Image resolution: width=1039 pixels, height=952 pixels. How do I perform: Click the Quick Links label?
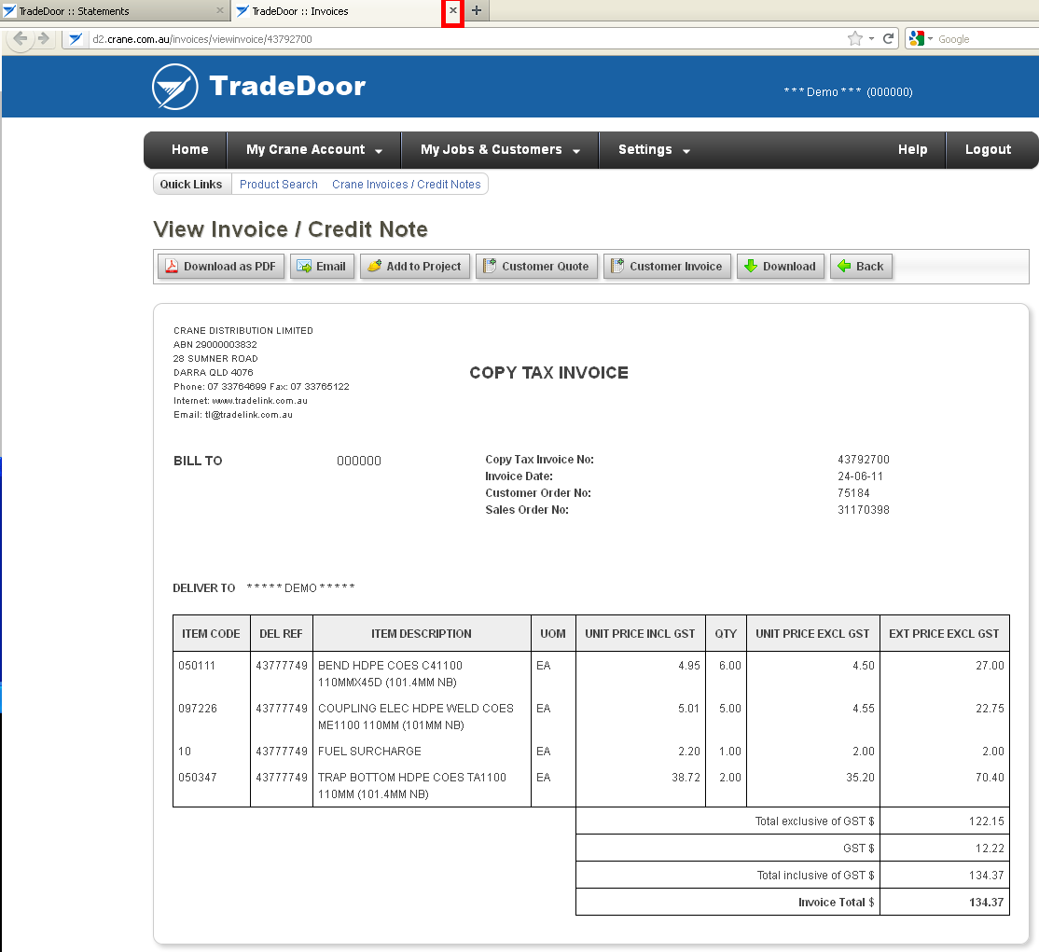(x=191, y=185)
